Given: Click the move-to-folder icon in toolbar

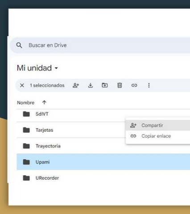Looking at the screenshot, I should [x=105, y=85].
